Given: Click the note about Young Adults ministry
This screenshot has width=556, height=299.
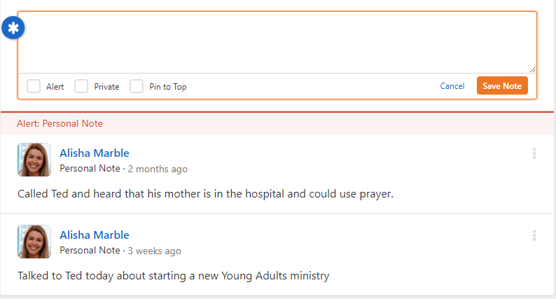Looking at the screenshot, I should (174, 276).
